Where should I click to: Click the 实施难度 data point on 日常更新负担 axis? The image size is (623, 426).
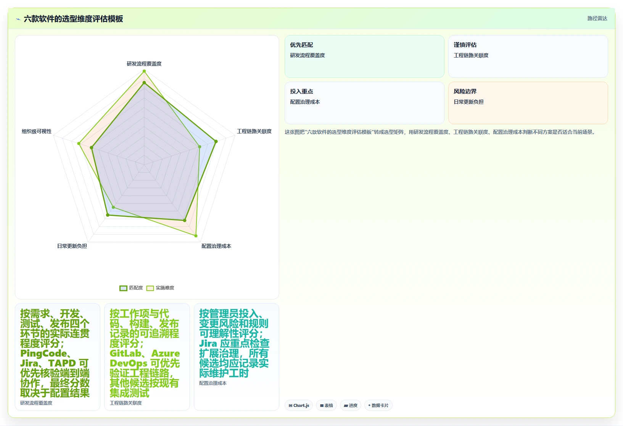pyautogui.click(x=113, y=207)
